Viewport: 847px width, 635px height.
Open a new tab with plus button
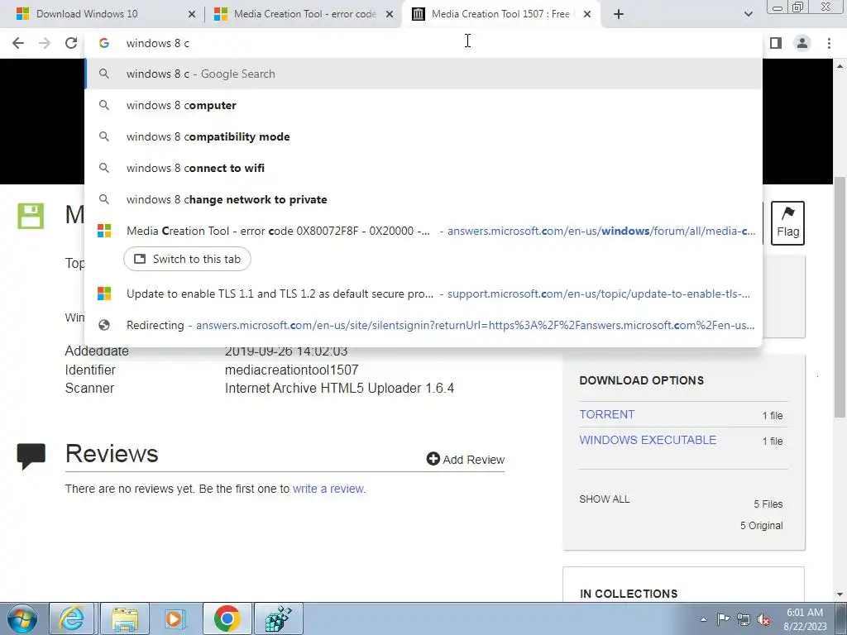click(x=619, y=14)
